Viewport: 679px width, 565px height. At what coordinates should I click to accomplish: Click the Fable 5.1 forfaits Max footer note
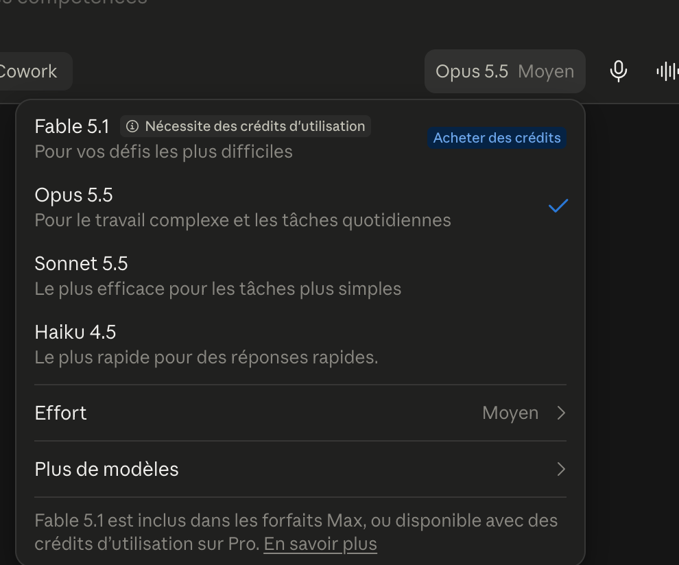(x=296, y=532)
